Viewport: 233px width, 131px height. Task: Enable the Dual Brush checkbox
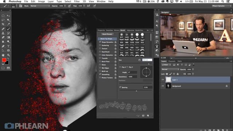(x=100, y=52)
